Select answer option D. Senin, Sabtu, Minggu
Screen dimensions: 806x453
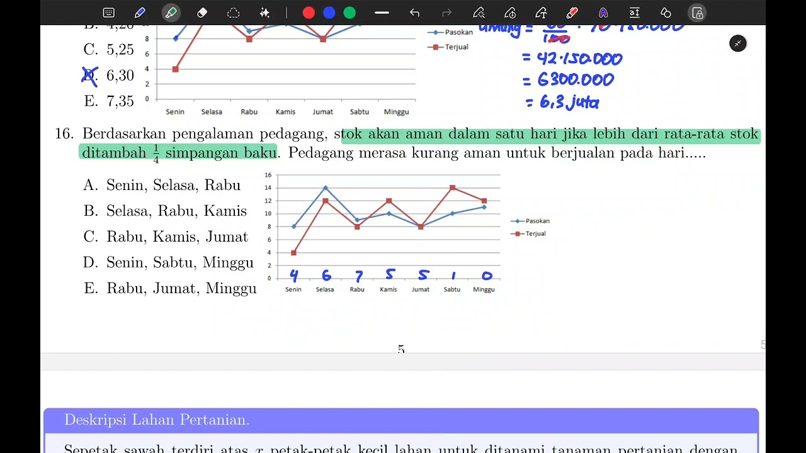click(x=169, y=262)
